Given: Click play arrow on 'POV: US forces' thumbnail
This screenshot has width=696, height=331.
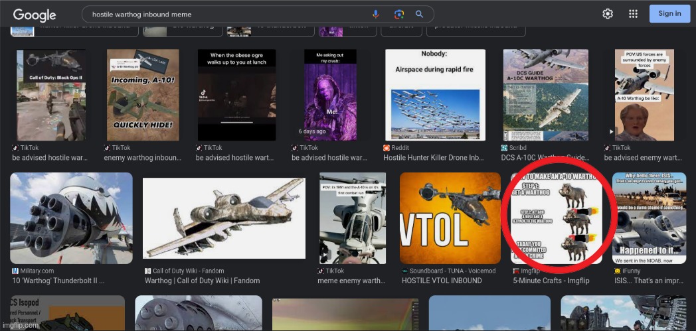Looking at the screenshot, I should click(x=612, y=131).
